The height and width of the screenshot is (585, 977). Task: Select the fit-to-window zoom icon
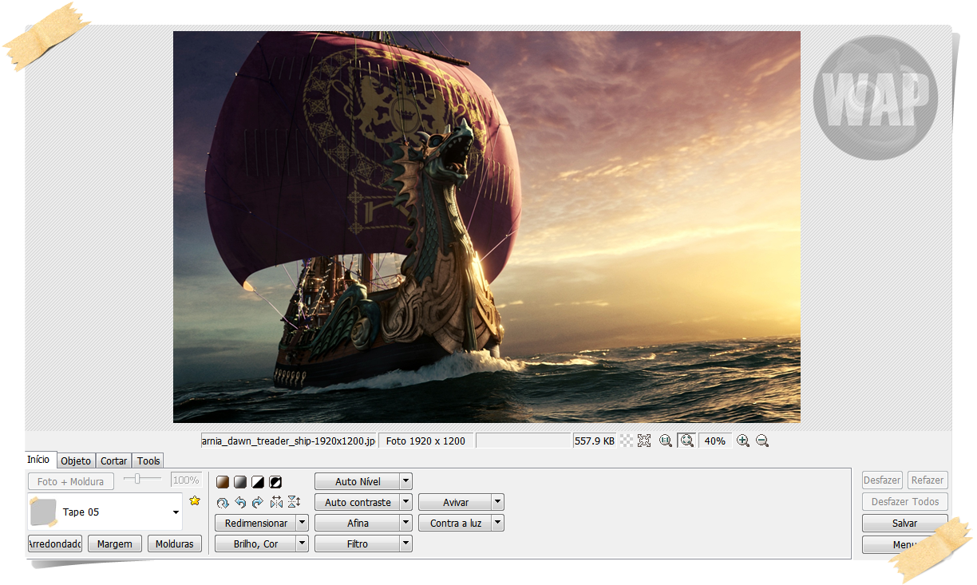click(686, 441)
